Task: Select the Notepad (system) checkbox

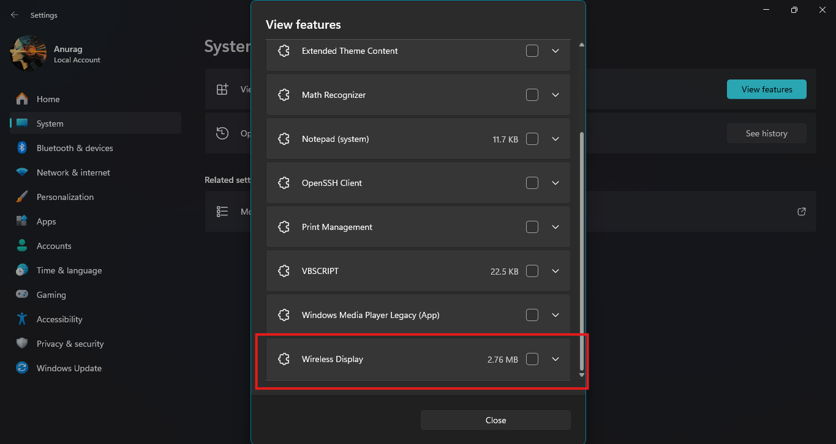Action: click(532, 139)
